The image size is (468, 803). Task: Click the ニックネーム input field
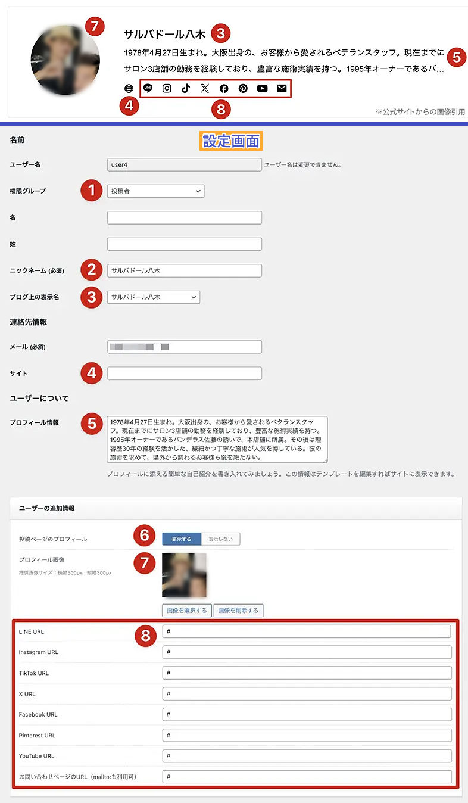pos(185,270)
